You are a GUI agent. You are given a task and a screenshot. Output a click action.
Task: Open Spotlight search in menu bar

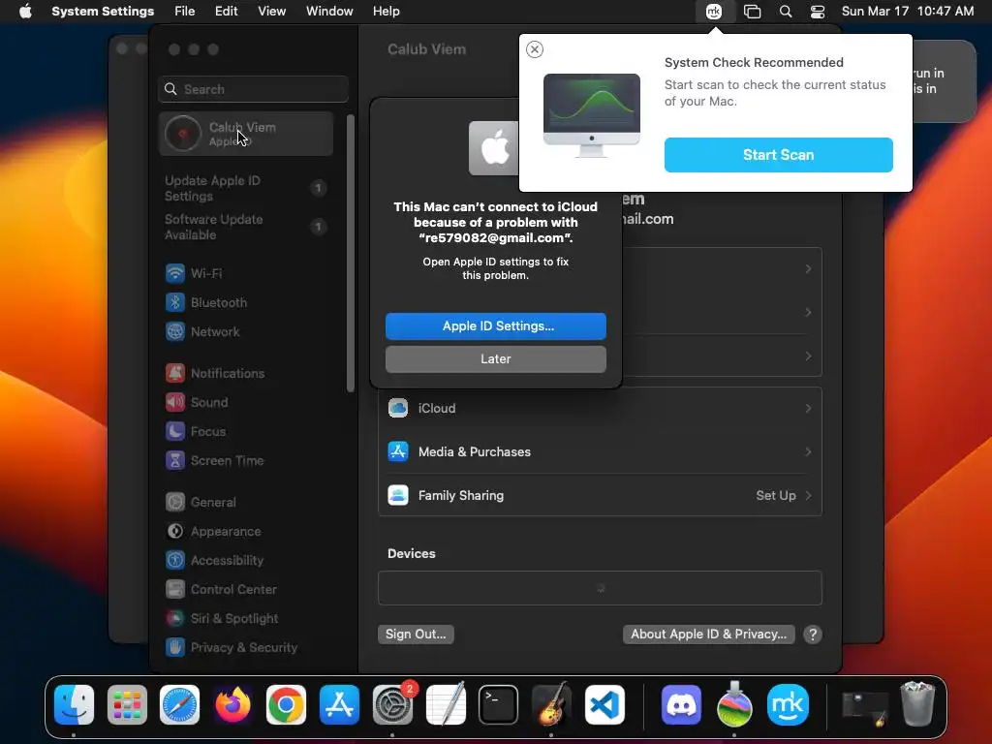point(785,12)
